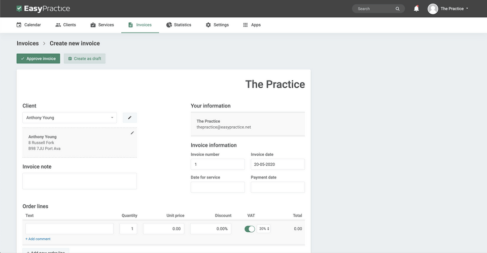Open the Apps tab

[252, 25]
